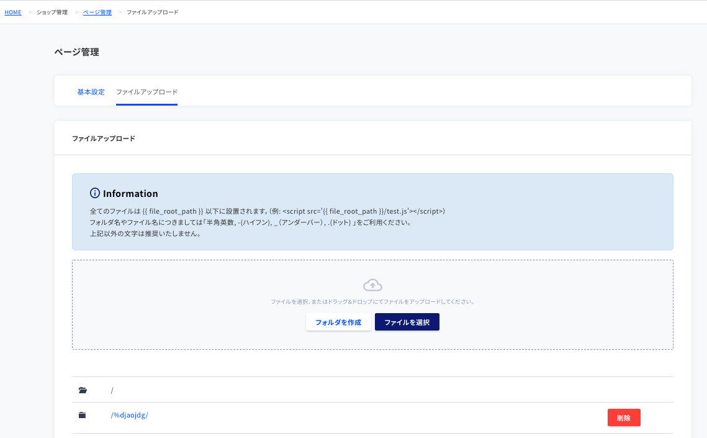Screen dimensions: 707x438
Task: Open the /%djaojdg/ folder link
Action: [129, 415]
